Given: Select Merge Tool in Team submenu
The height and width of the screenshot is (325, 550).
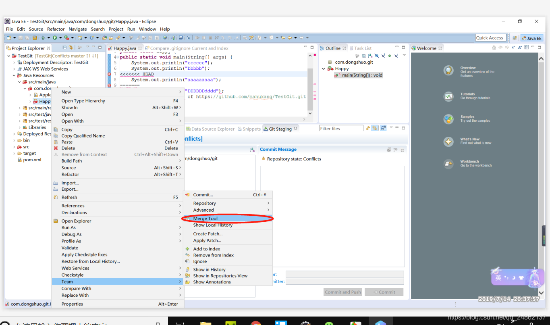Looking at the screenshot, I should pyautogui.click(x=228, y=219).
